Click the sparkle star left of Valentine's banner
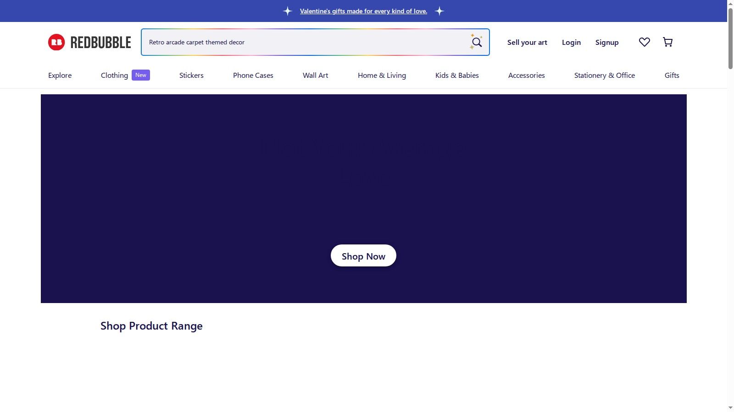734x412 pixels. click(x=288, y=11)
